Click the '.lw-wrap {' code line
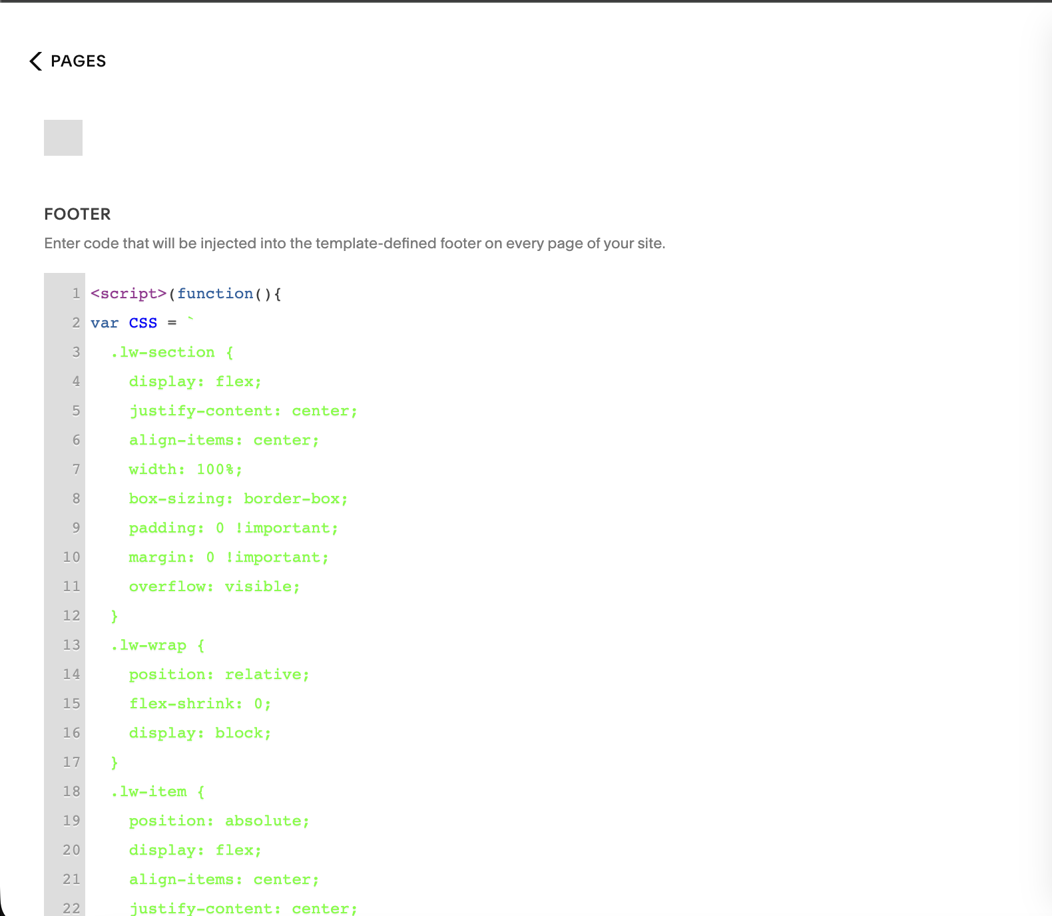 point(158,645)
